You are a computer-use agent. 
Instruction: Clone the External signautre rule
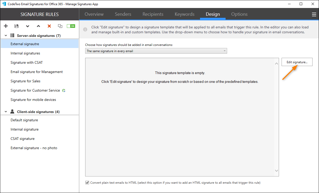(60, 26)
